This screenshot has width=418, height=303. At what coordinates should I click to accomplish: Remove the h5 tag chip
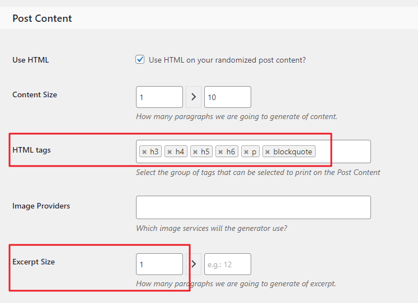point(195,152)
